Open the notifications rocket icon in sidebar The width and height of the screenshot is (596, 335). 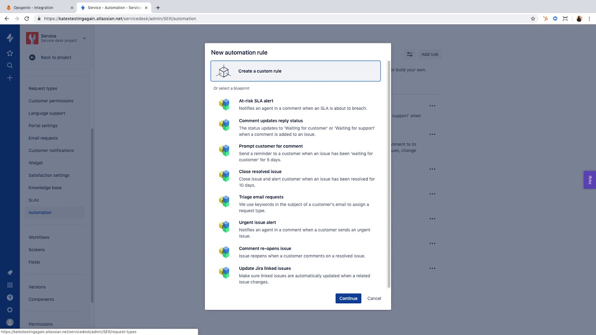pyautogui.click(x=10, y=273)
